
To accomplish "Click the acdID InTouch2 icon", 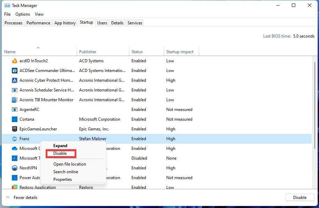I will click(x=15, y=61).
